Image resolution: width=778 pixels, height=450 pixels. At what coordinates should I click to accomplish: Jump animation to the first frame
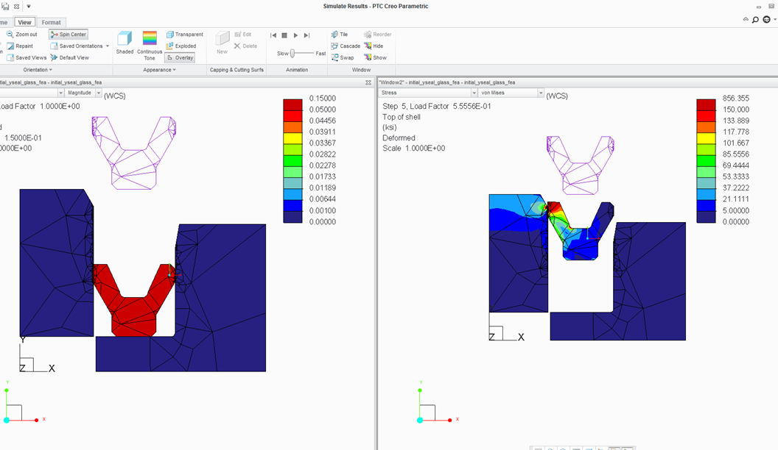[273, 35]
